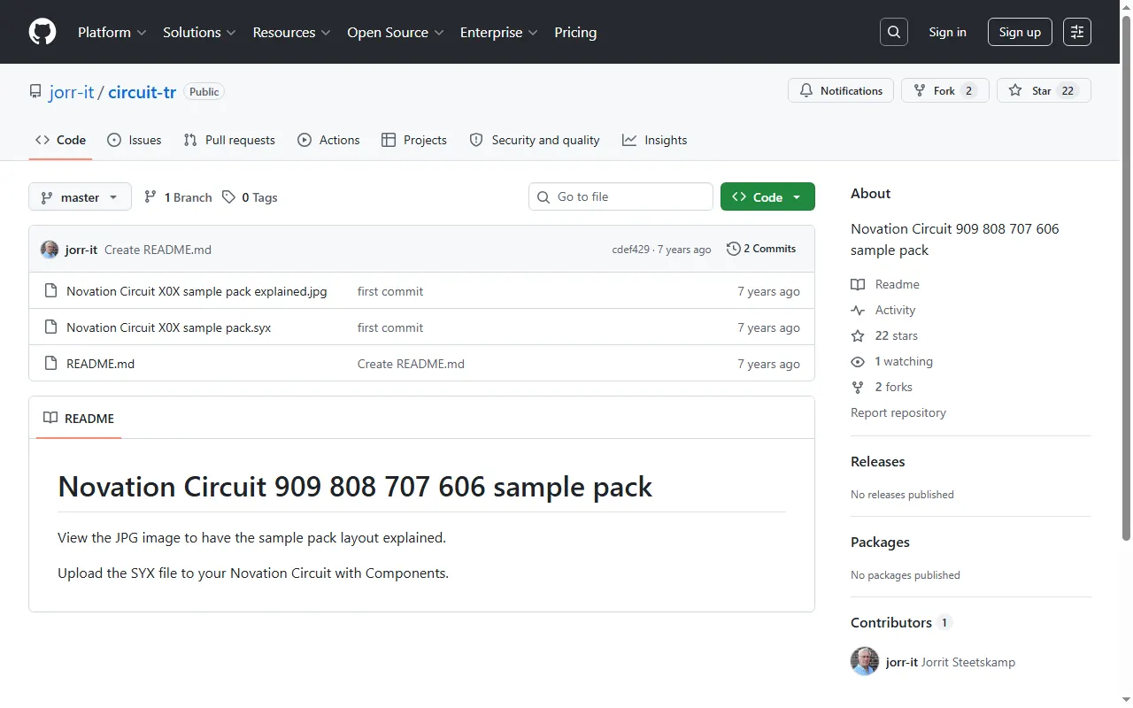The width and height of the screenshot is (1133, 708).
Task: Open the README.md file
Action: pos(101,364)
